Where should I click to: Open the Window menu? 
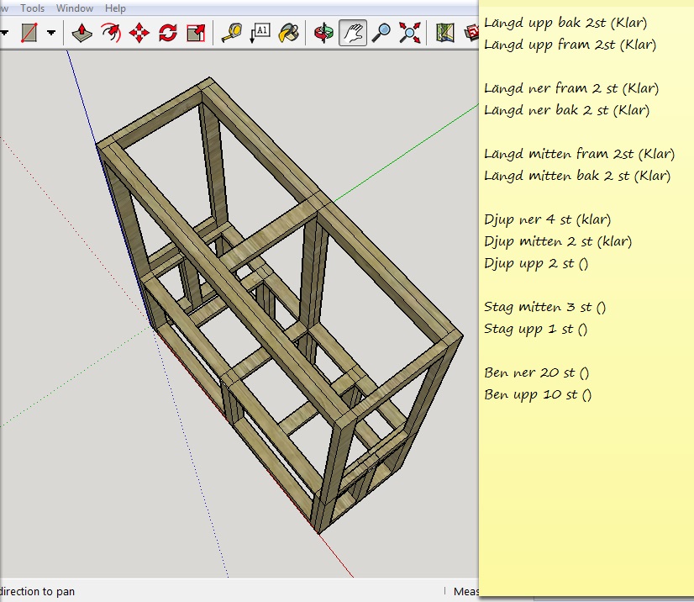tap(74, 8)
